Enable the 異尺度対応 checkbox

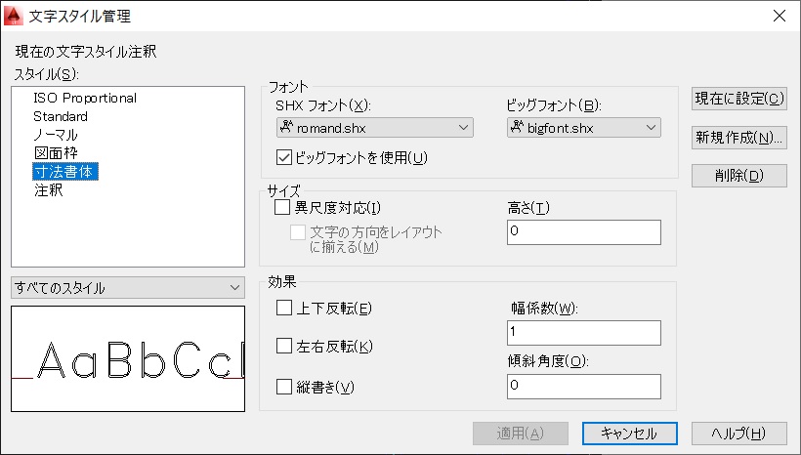[x=282, y=207]
